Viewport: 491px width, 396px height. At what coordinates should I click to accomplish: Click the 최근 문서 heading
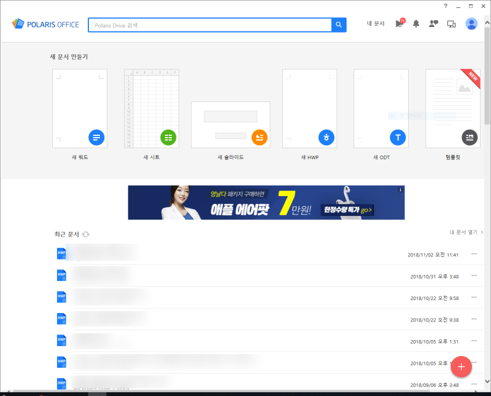pyautogui.click(x=67, y=234)
